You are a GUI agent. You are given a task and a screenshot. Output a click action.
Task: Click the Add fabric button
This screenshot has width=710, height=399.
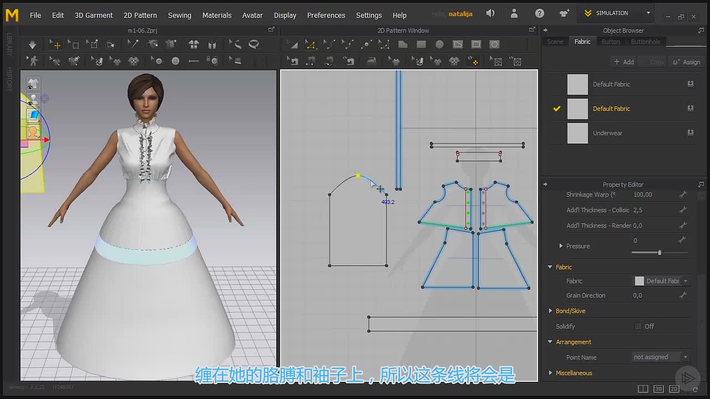[x=623, y=62]
